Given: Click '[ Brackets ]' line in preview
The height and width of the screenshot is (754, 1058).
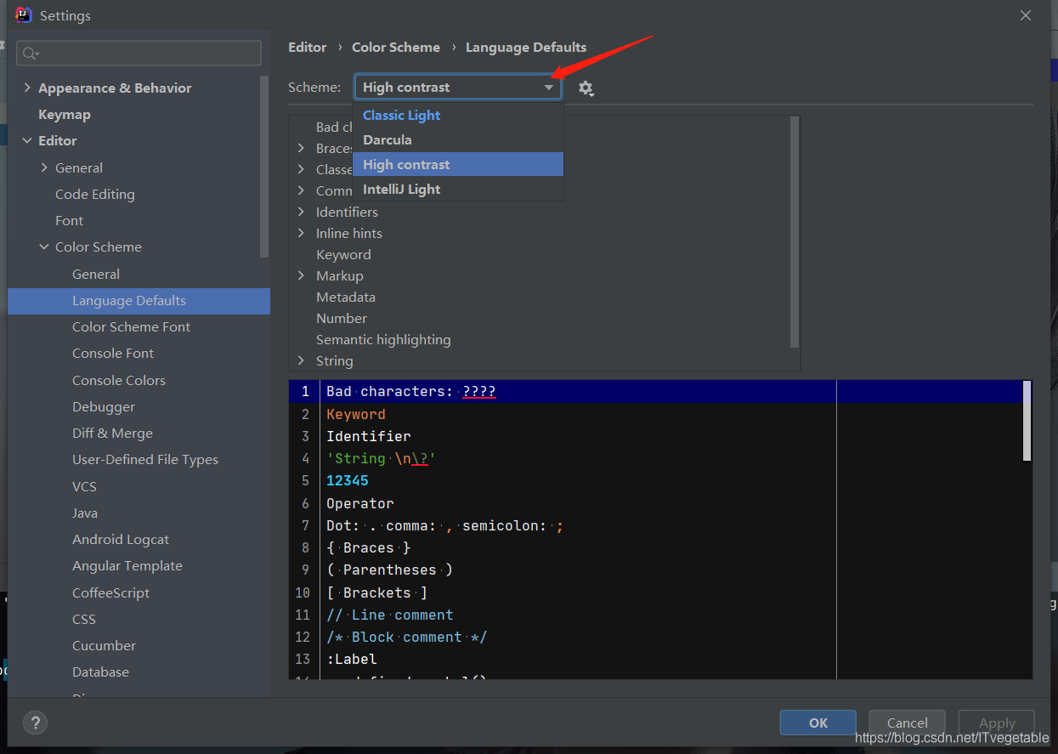Looking at the screenshot, I should [377, 592].
